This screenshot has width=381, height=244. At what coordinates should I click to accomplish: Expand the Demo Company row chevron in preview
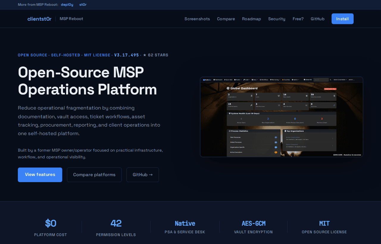[x=332, y=146]
